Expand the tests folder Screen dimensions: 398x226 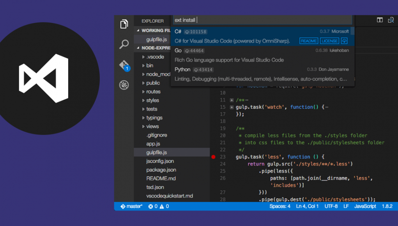point(143,109)
